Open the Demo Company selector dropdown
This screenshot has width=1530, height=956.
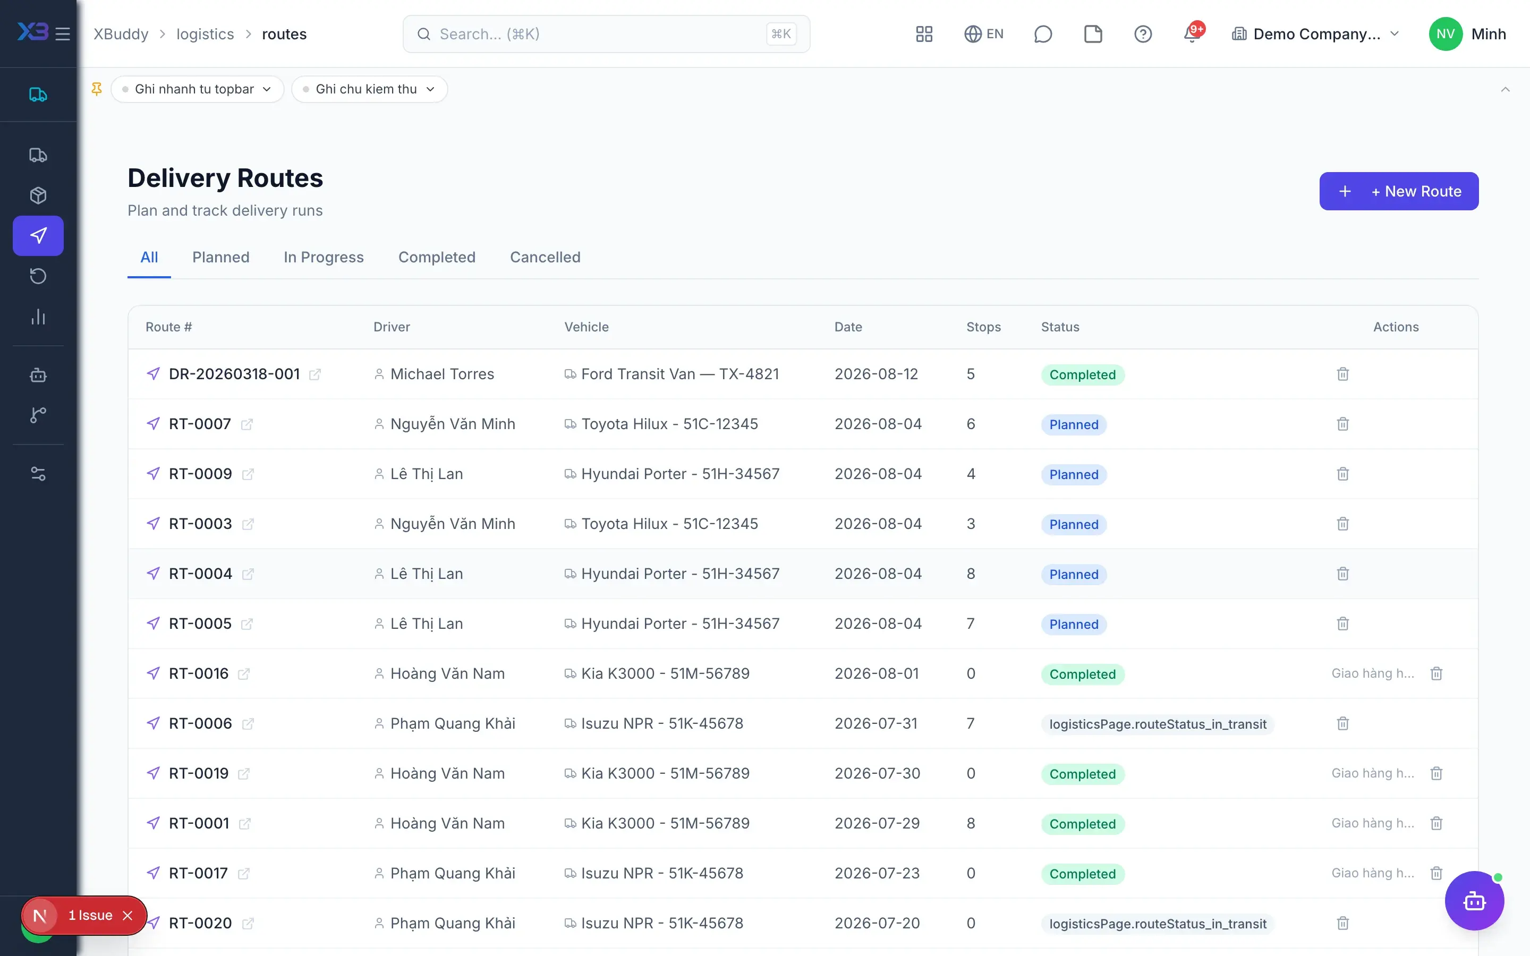(x=1315, y=33)
